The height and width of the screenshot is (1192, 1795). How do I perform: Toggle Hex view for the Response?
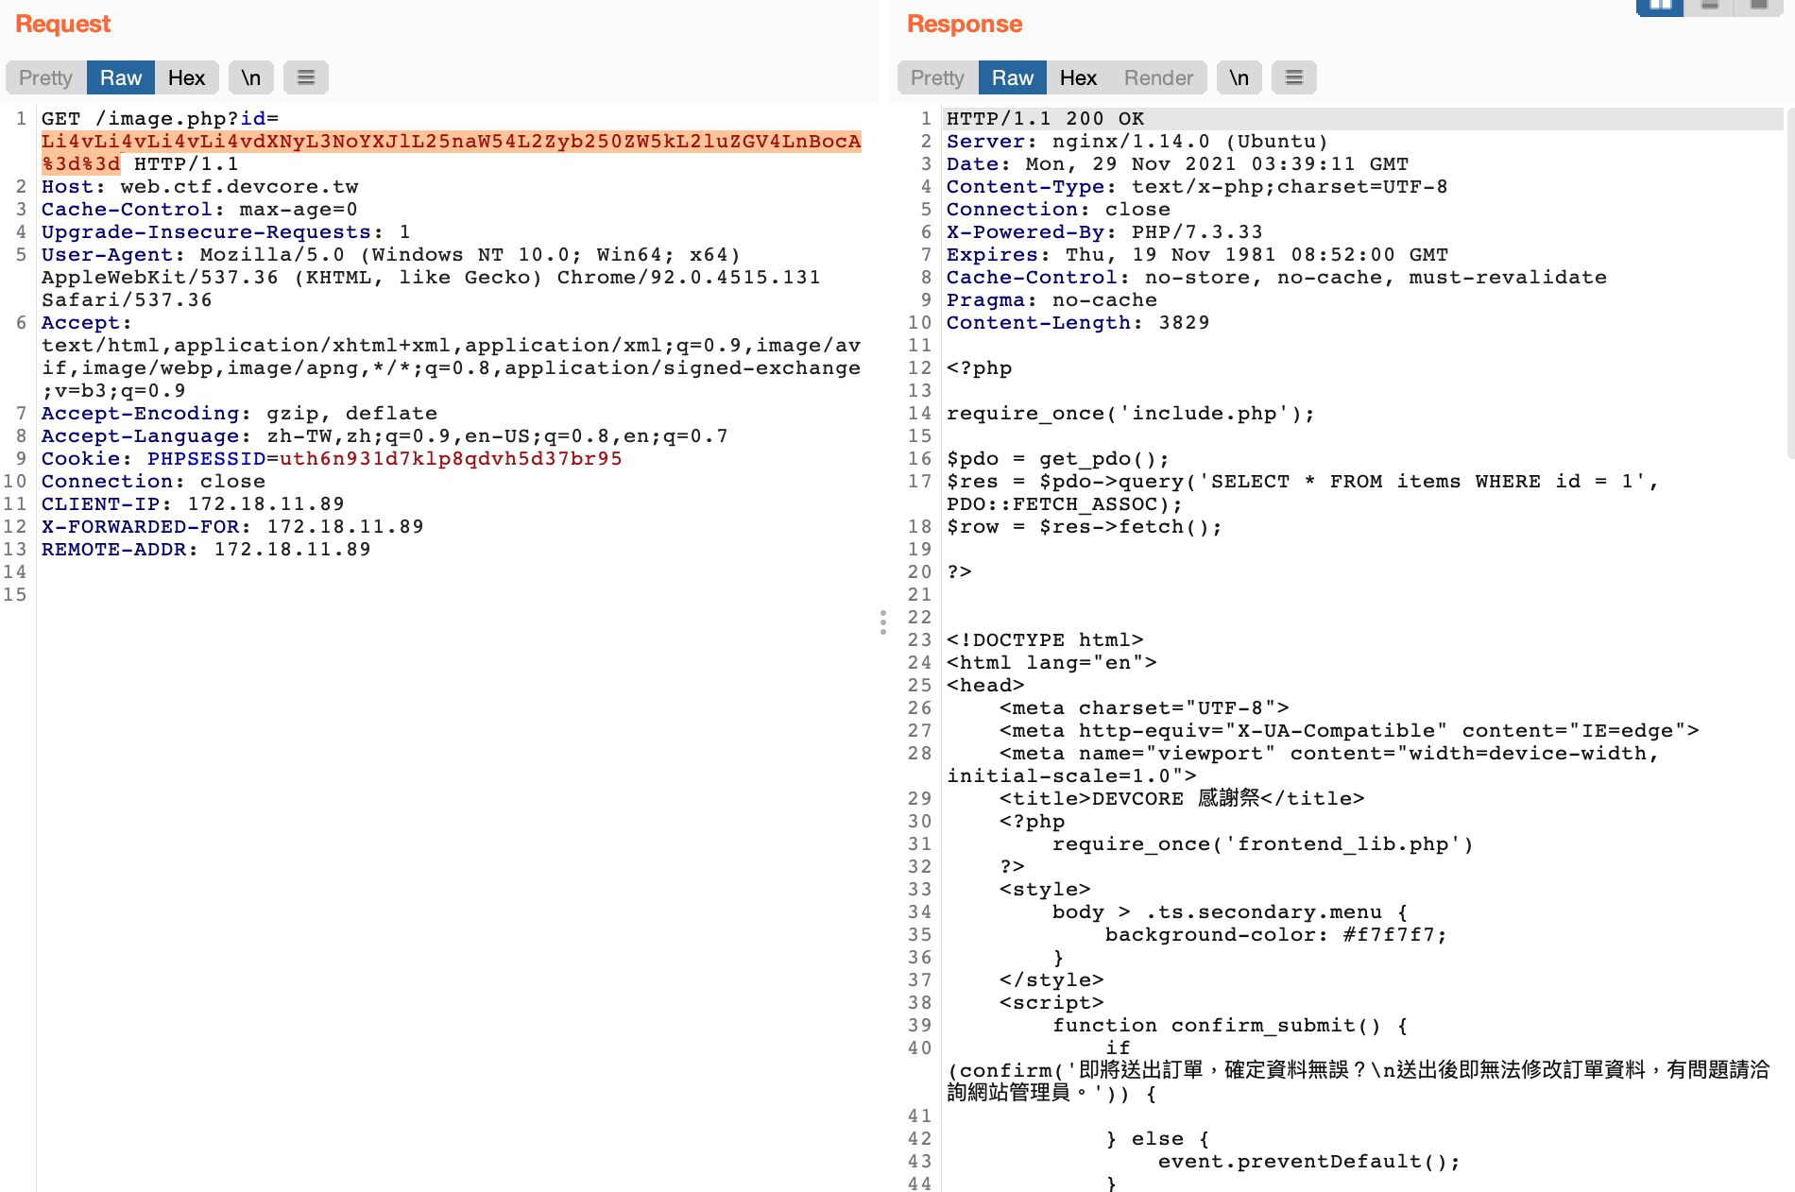[x=1078, y=77]
